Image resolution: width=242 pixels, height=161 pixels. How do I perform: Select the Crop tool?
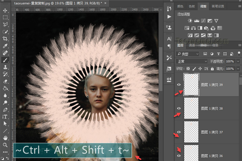5,39
